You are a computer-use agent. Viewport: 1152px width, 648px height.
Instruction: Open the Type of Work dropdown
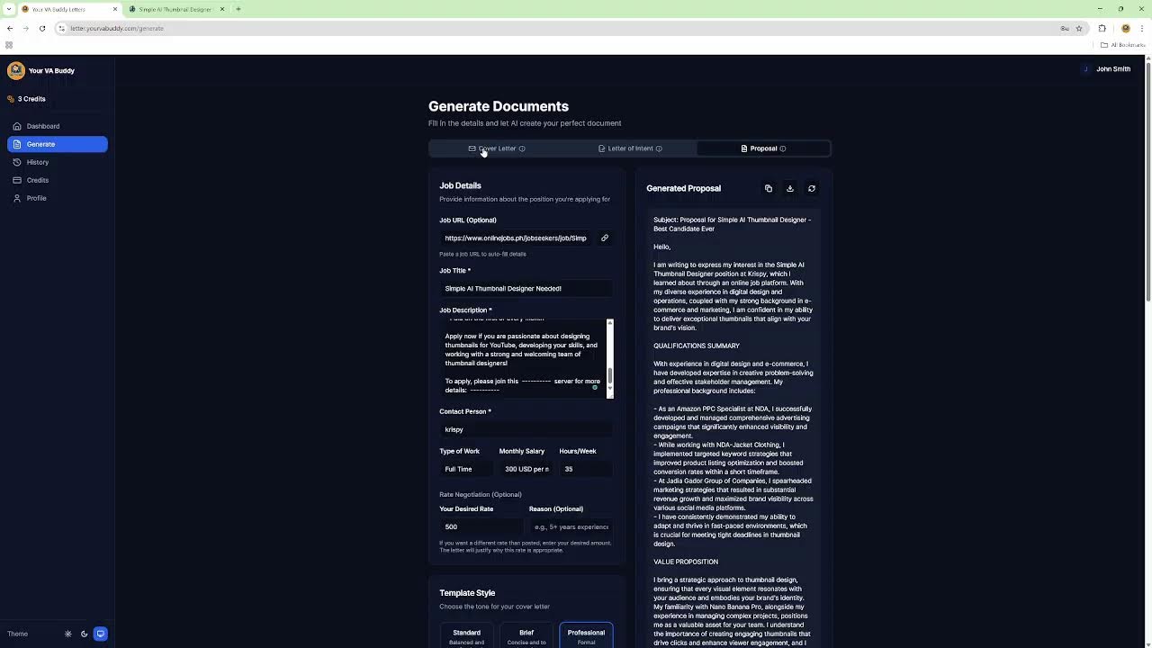[465, 469]
